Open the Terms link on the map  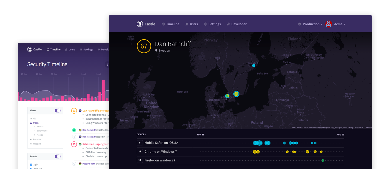[x=369, y=127]
